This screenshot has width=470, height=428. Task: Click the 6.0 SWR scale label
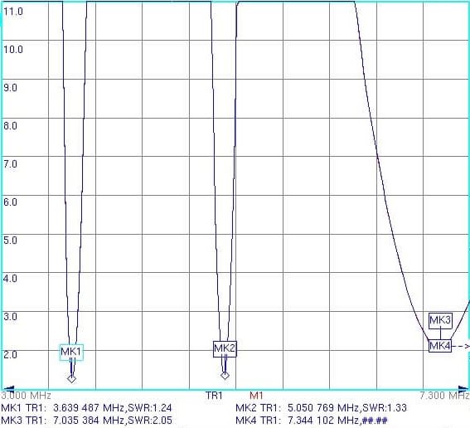coord(10,202)
